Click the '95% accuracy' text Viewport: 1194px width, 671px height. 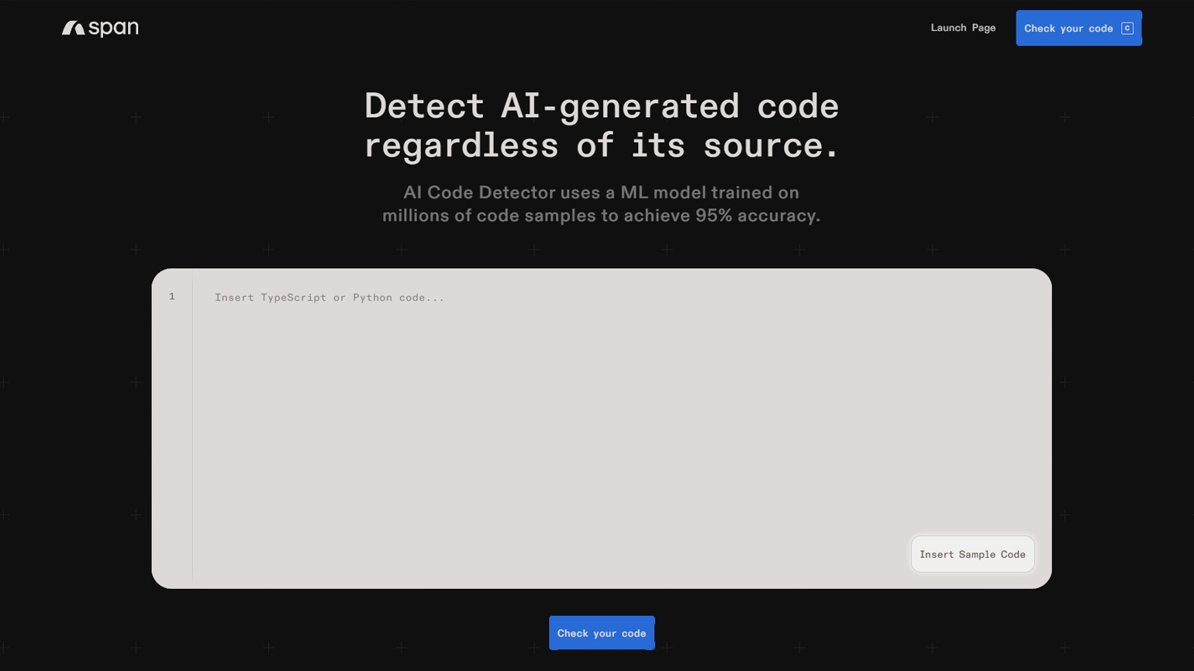pyautogui.click(x=757, y=215)
